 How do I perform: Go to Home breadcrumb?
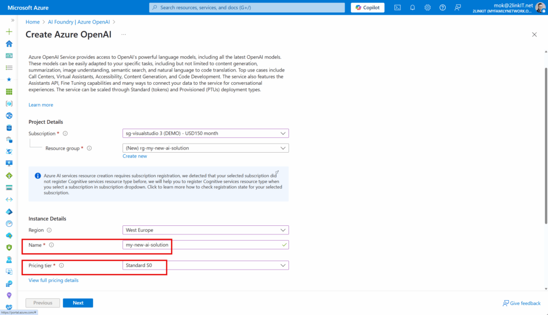point(33,22)
